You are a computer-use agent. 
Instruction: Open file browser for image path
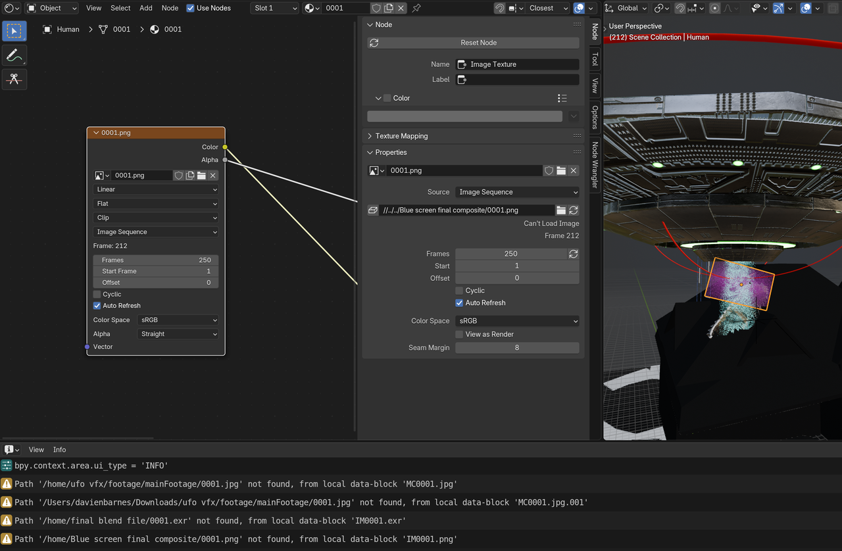tap(561, 210)
